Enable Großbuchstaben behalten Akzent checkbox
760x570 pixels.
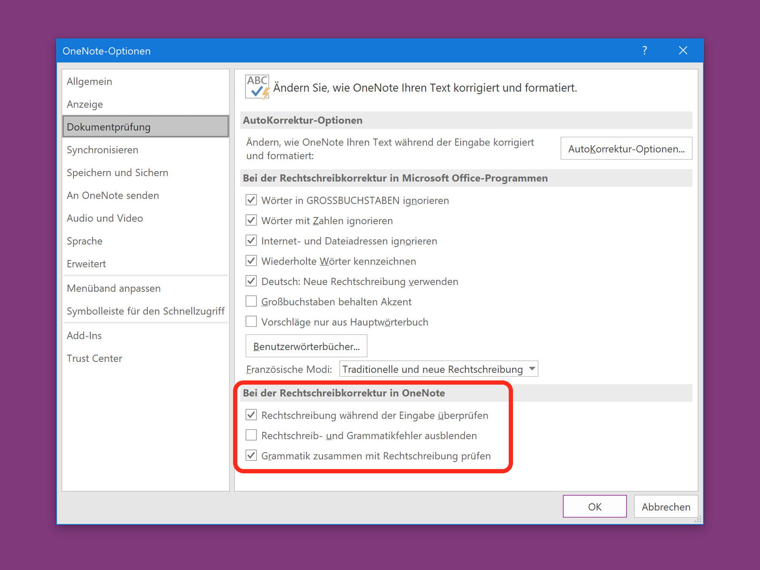(251, 301)
